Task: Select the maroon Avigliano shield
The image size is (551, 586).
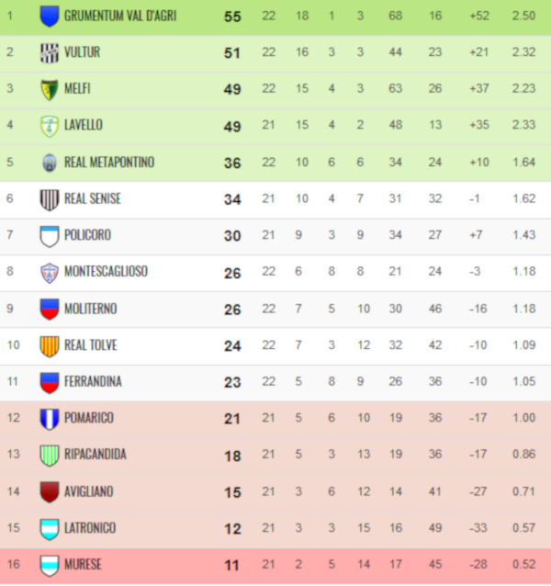Action: (50, 491)
